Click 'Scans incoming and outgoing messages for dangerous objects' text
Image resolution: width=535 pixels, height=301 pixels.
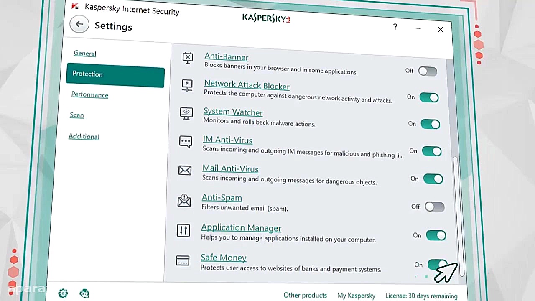pos(290,180)
